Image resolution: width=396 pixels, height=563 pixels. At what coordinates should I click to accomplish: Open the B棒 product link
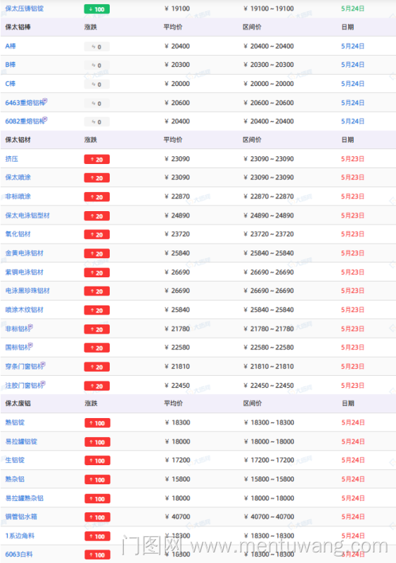(11, 65)
